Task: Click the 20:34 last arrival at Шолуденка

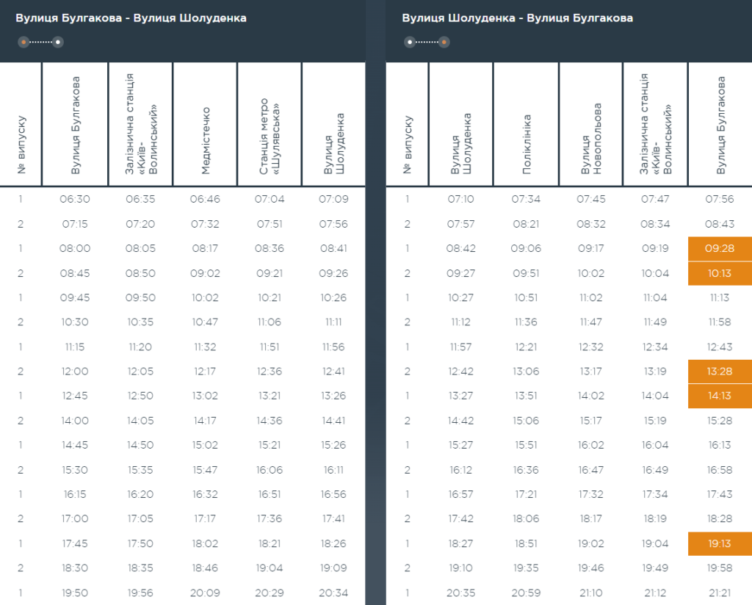Action: point(333,593)
